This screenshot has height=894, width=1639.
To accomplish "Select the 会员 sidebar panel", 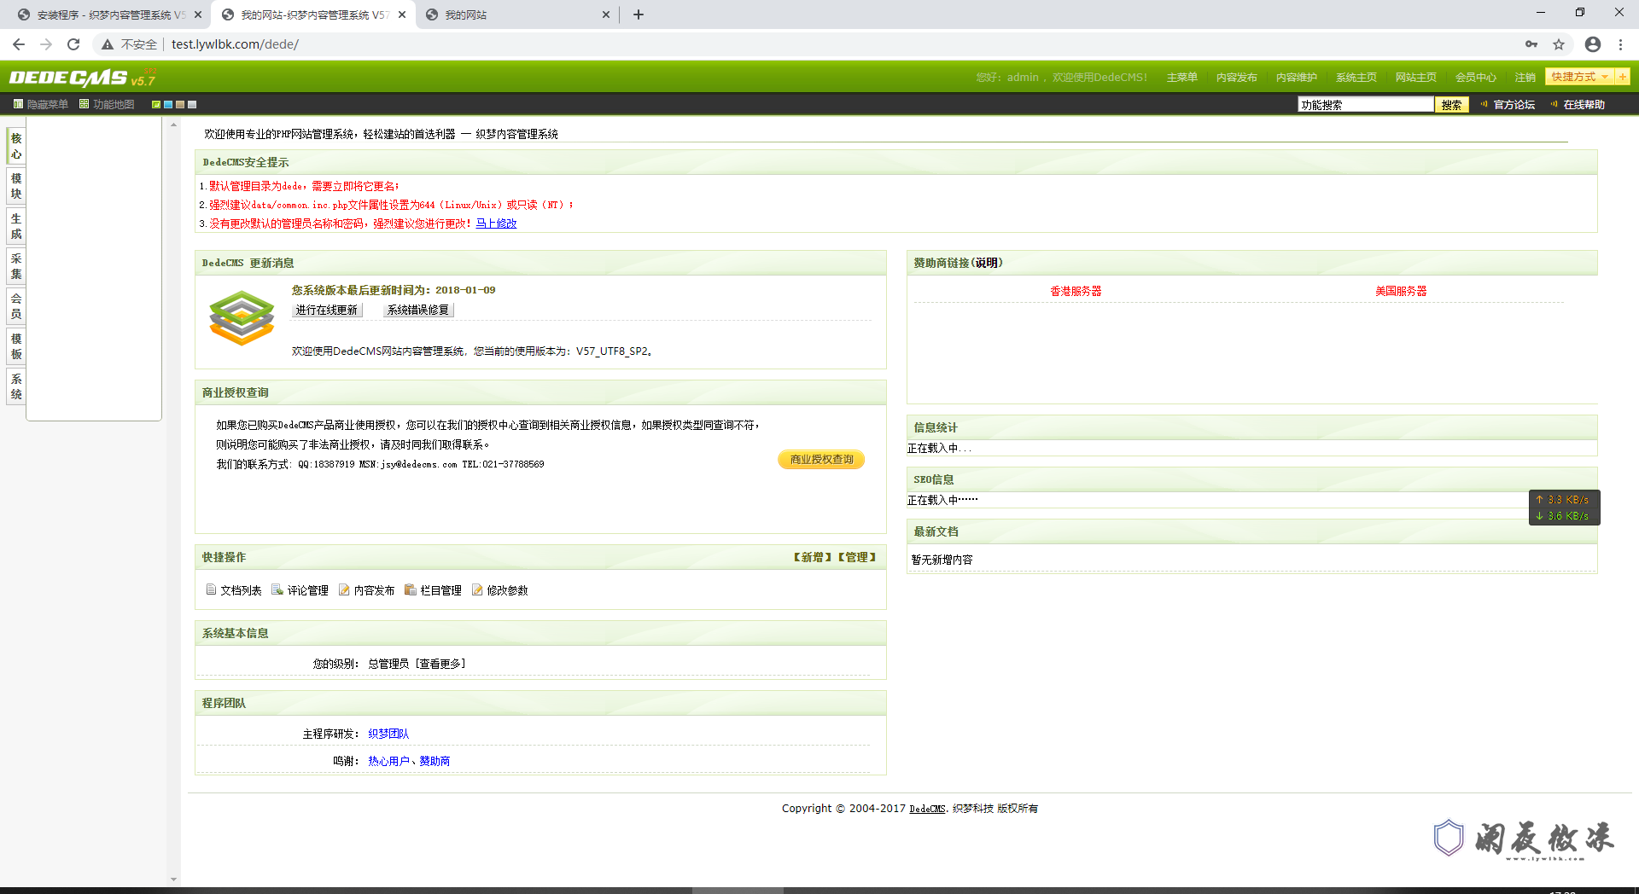I will [x=15, y=305].
